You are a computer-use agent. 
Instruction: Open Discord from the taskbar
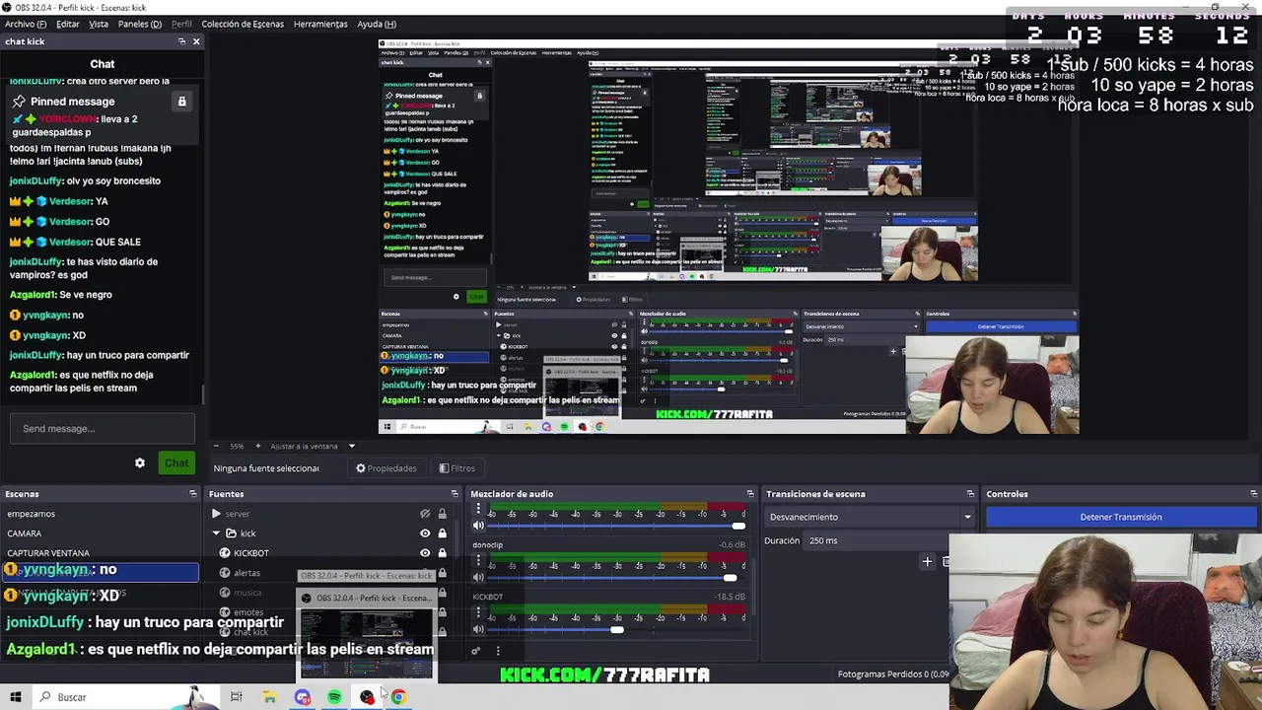click(302, 697)
